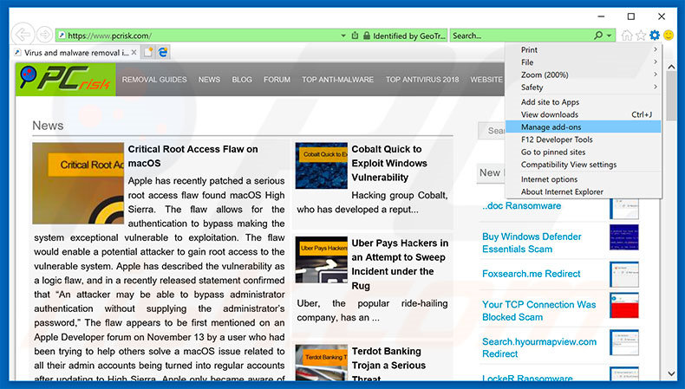Open Internet options
The height and width of the screenshot is (389, 685).
pyautogui.click(x=584, y=179)
